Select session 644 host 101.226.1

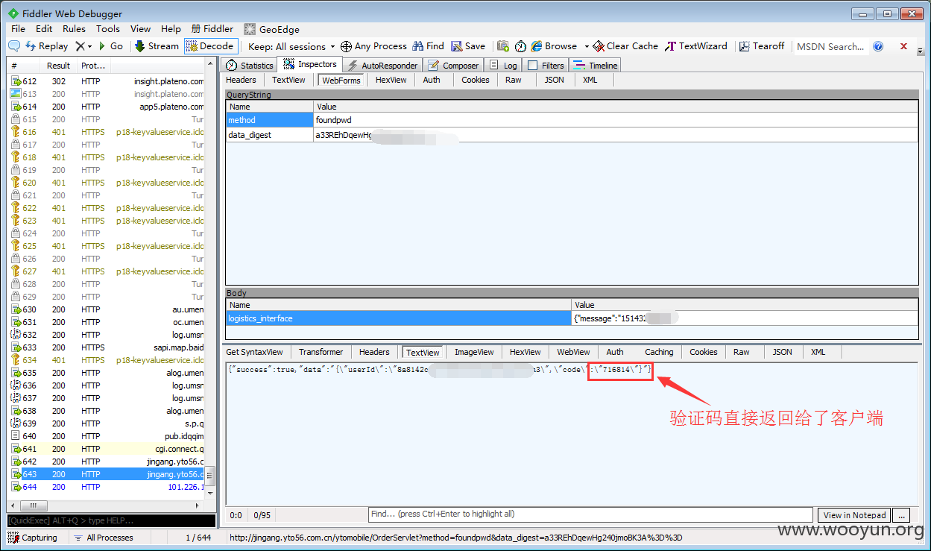click(x=107, y=487)
